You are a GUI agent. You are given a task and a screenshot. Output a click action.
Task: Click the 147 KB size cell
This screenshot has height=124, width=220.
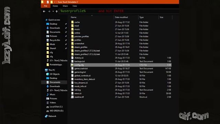[x=168, y=69]
